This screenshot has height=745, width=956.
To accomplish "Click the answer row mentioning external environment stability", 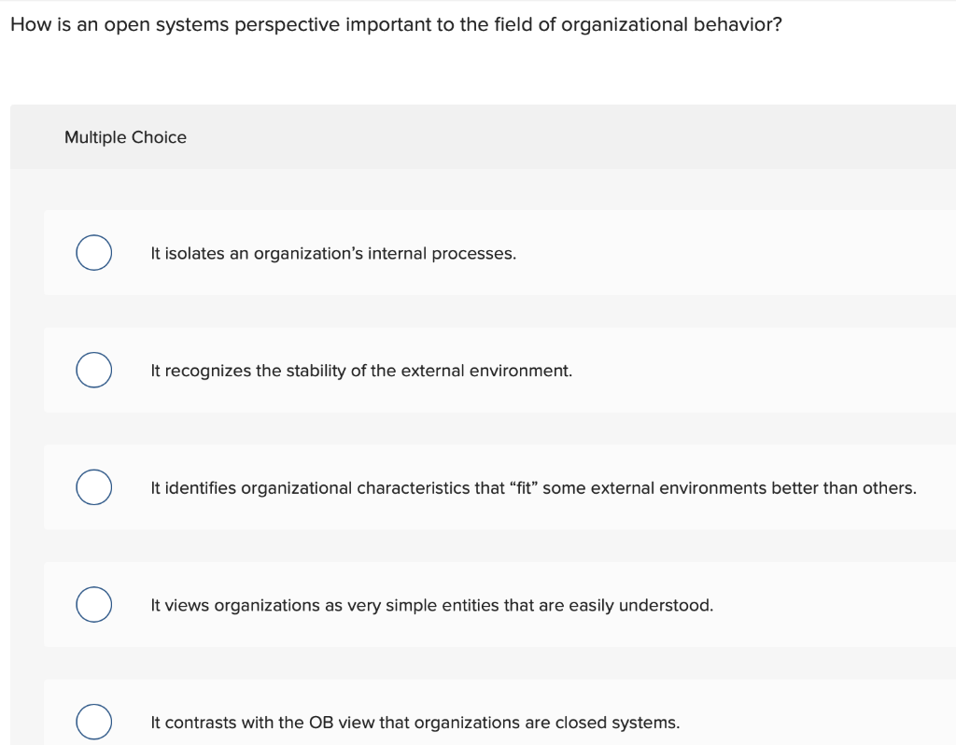I will click(360, 371).
